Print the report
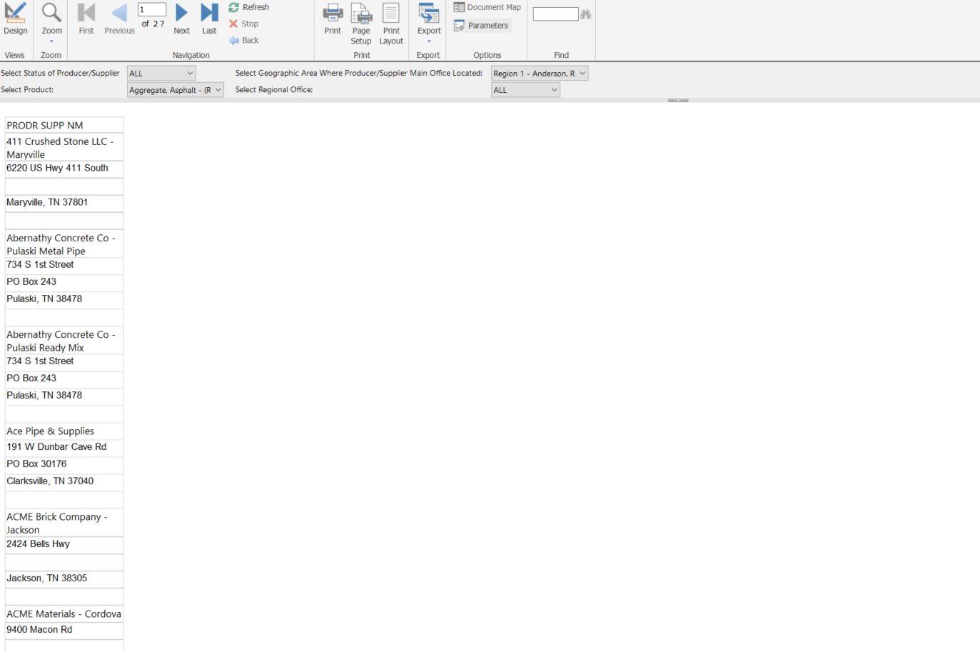980x652 pixels. point(333,19)
